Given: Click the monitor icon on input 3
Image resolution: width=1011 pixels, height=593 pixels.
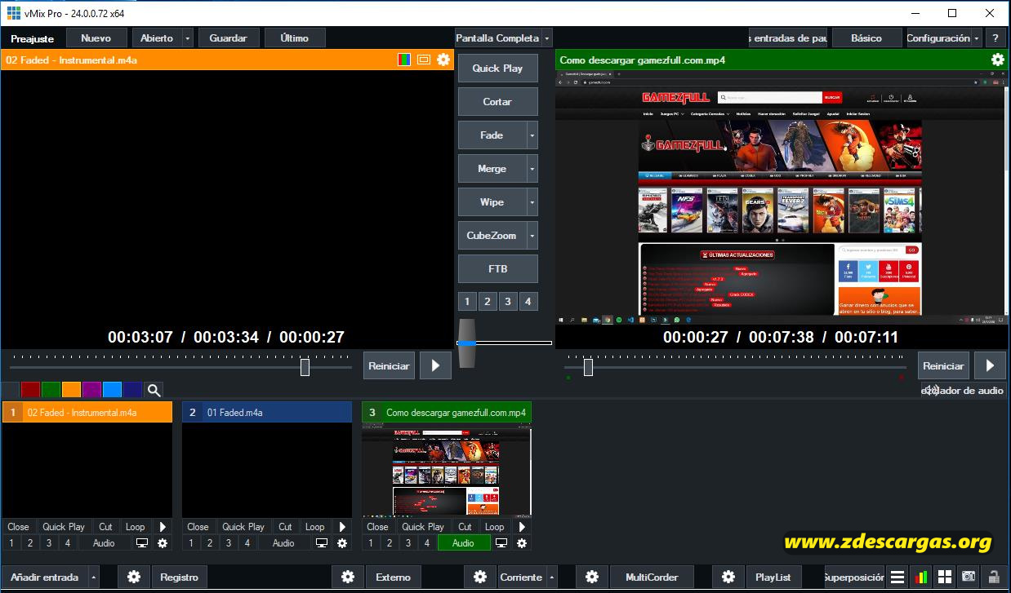Looking at the screenshot, I should pyautogui.click(x=501, y=542).
